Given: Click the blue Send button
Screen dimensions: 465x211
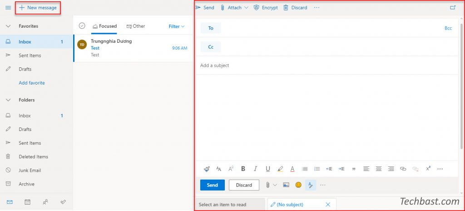Looking at the screenshot, I should (x=213, y=185).
